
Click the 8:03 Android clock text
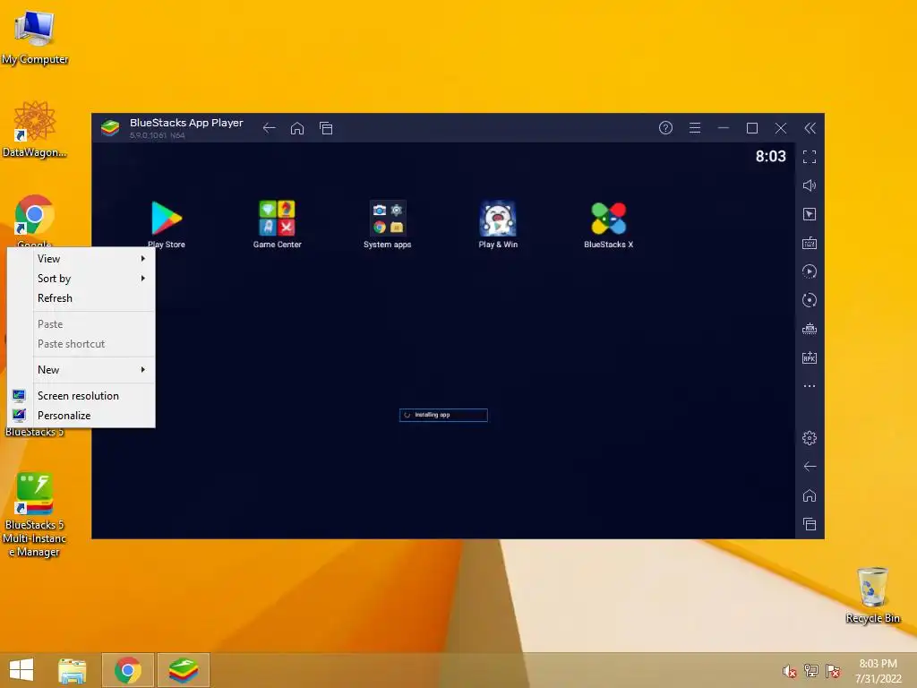click(770, 156)
